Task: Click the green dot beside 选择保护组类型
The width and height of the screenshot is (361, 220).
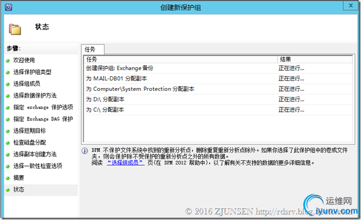Action: pyautogui.click(x=8, y=72)
